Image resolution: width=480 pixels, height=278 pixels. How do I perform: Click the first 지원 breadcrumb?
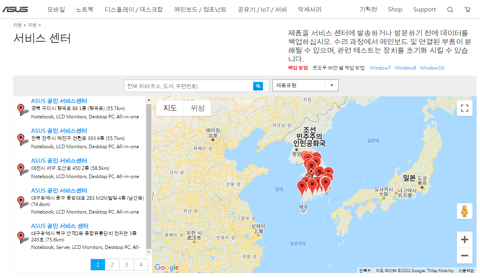[x=17, y=25]
